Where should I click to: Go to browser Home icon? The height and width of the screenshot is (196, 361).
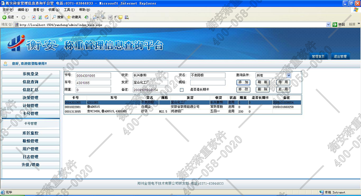pyautogui.click(x=46, y=17)
